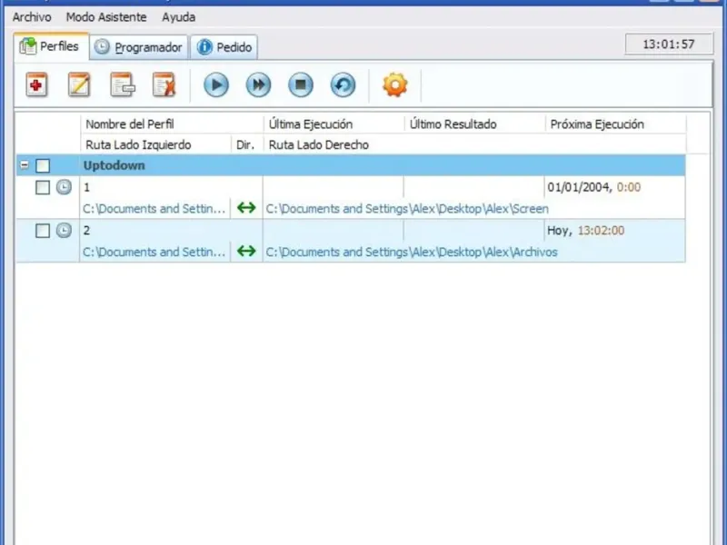Tick the checkbox for profile 2
This screenshot has width=727, height=545.
pos(43,231)
